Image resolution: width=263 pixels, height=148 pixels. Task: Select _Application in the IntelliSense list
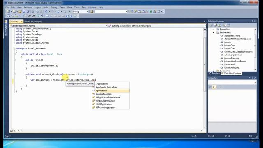[x=111, y=84]
